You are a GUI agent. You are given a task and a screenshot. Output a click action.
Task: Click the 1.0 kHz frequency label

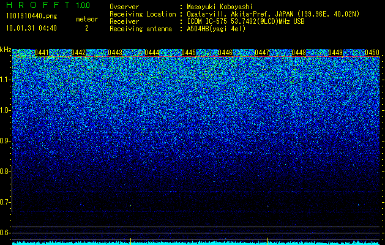[x=5, y=110]
